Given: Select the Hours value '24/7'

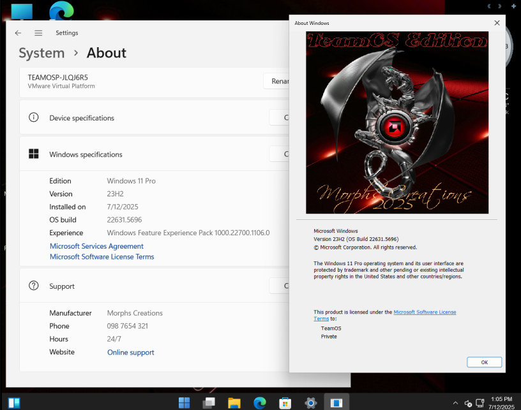Looking at the screenshot, I should pyautogui.click(x=114, y=339).
